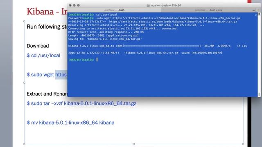Screen dimensions: 262x147
Task: Click the 'Resolving artifacts.elastic.co' output line
Action: pyautogui.click(x=136, y=25)
